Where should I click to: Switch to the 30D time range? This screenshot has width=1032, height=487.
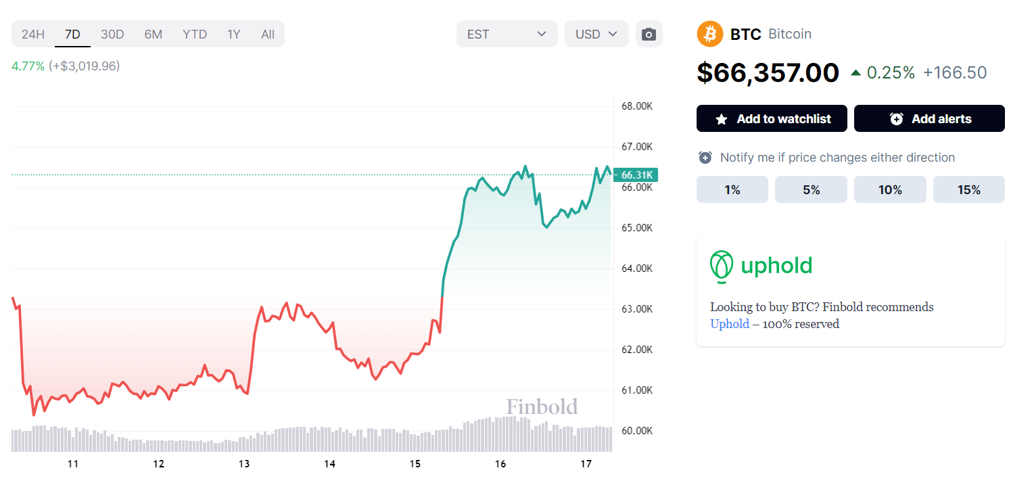(112, 34)
